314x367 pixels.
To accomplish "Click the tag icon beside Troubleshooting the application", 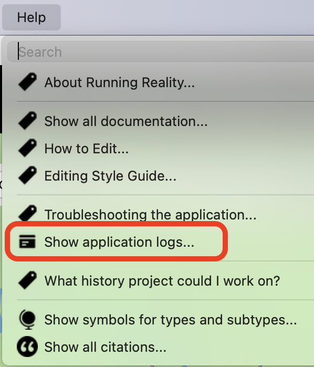I will [x=27, y=214].
